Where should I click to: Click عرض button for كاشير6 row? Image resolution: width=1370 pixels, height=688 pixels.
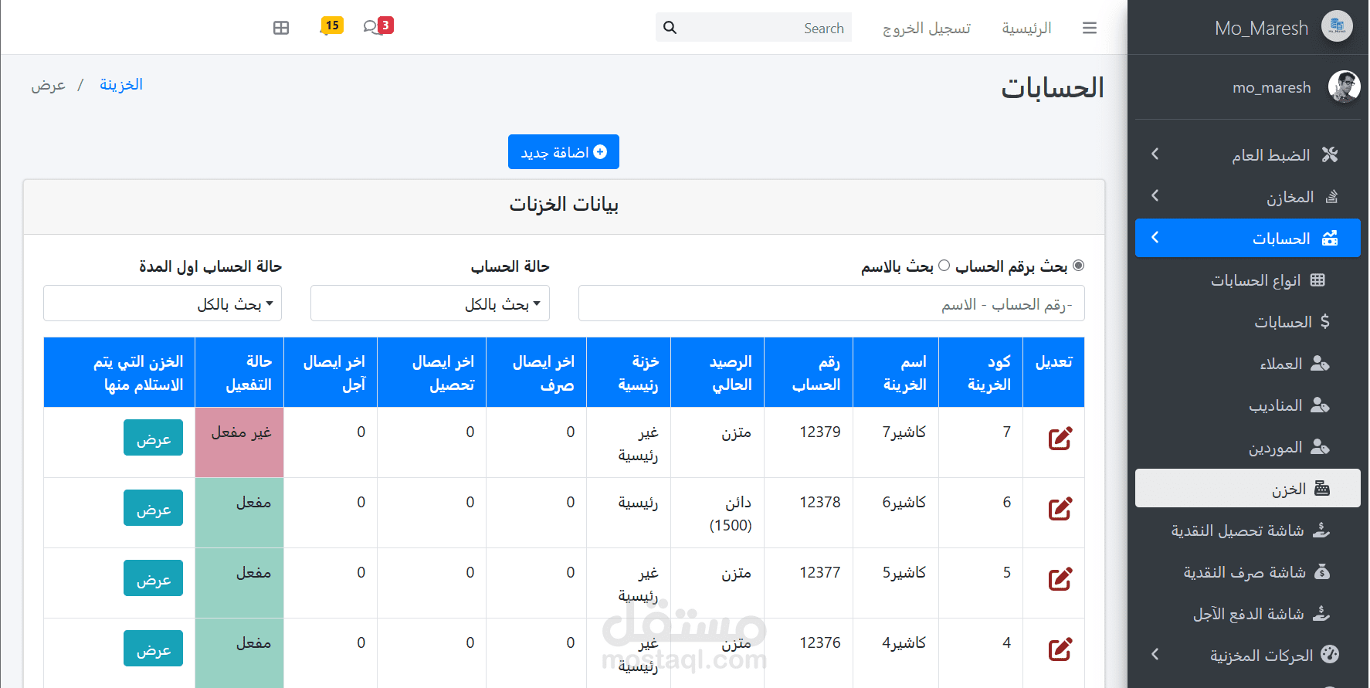point(153,508)
